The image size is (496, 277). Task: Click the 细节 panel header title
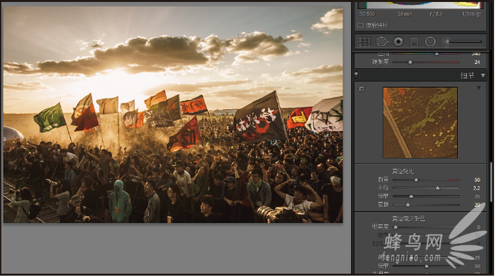[467, 76]
